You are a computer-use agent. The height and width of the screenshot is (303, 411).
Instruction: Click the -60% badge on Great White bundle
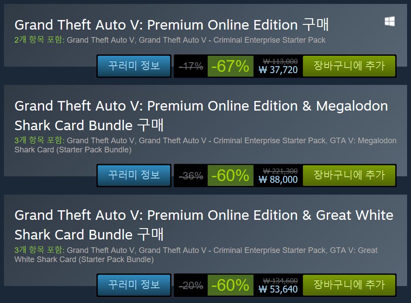(x=230, y=285)
